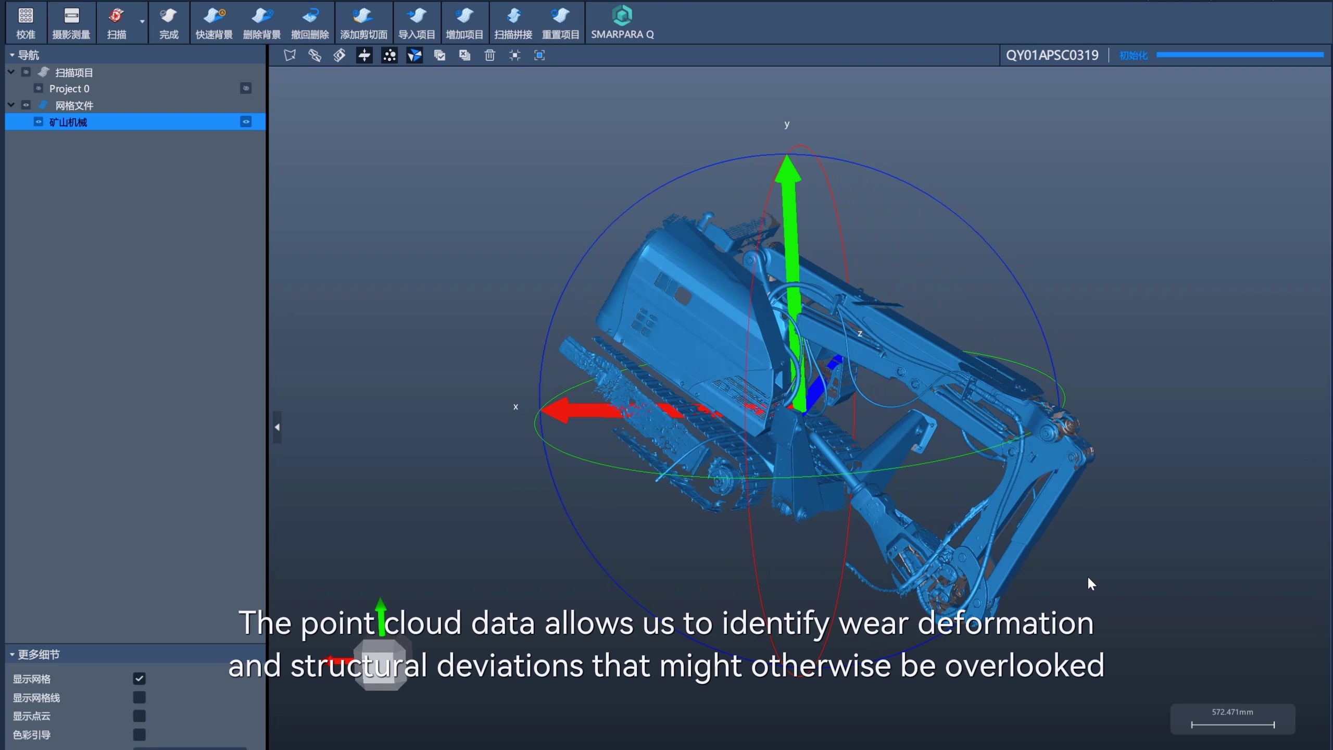This screenshot has height=750, width=1333.
Task: Toggle visibility eye for Project 0
Action: (246, 89)
